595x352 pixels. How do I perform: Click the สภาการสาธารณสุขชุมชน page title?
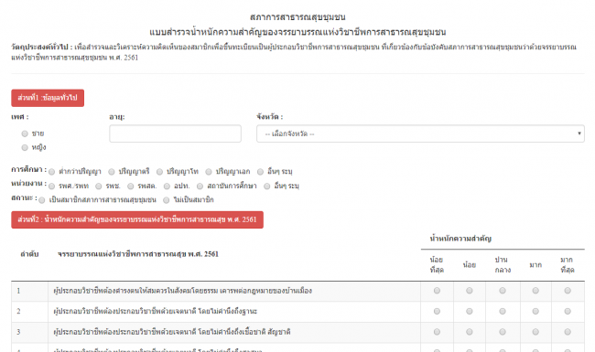coord(297,17)
